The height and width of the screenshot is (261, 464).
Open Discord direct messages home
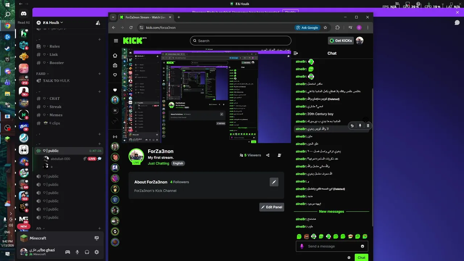[x=24, y=14]
